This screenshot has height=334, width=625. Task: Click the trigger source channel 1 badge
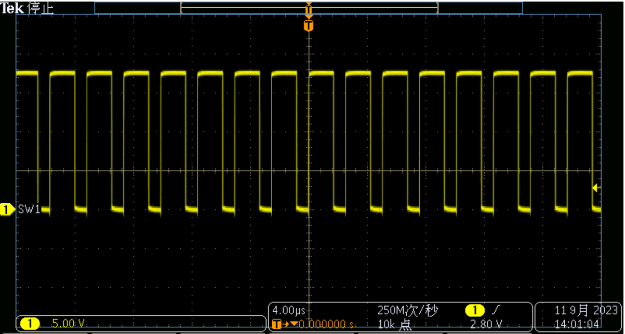coord(474,311)
